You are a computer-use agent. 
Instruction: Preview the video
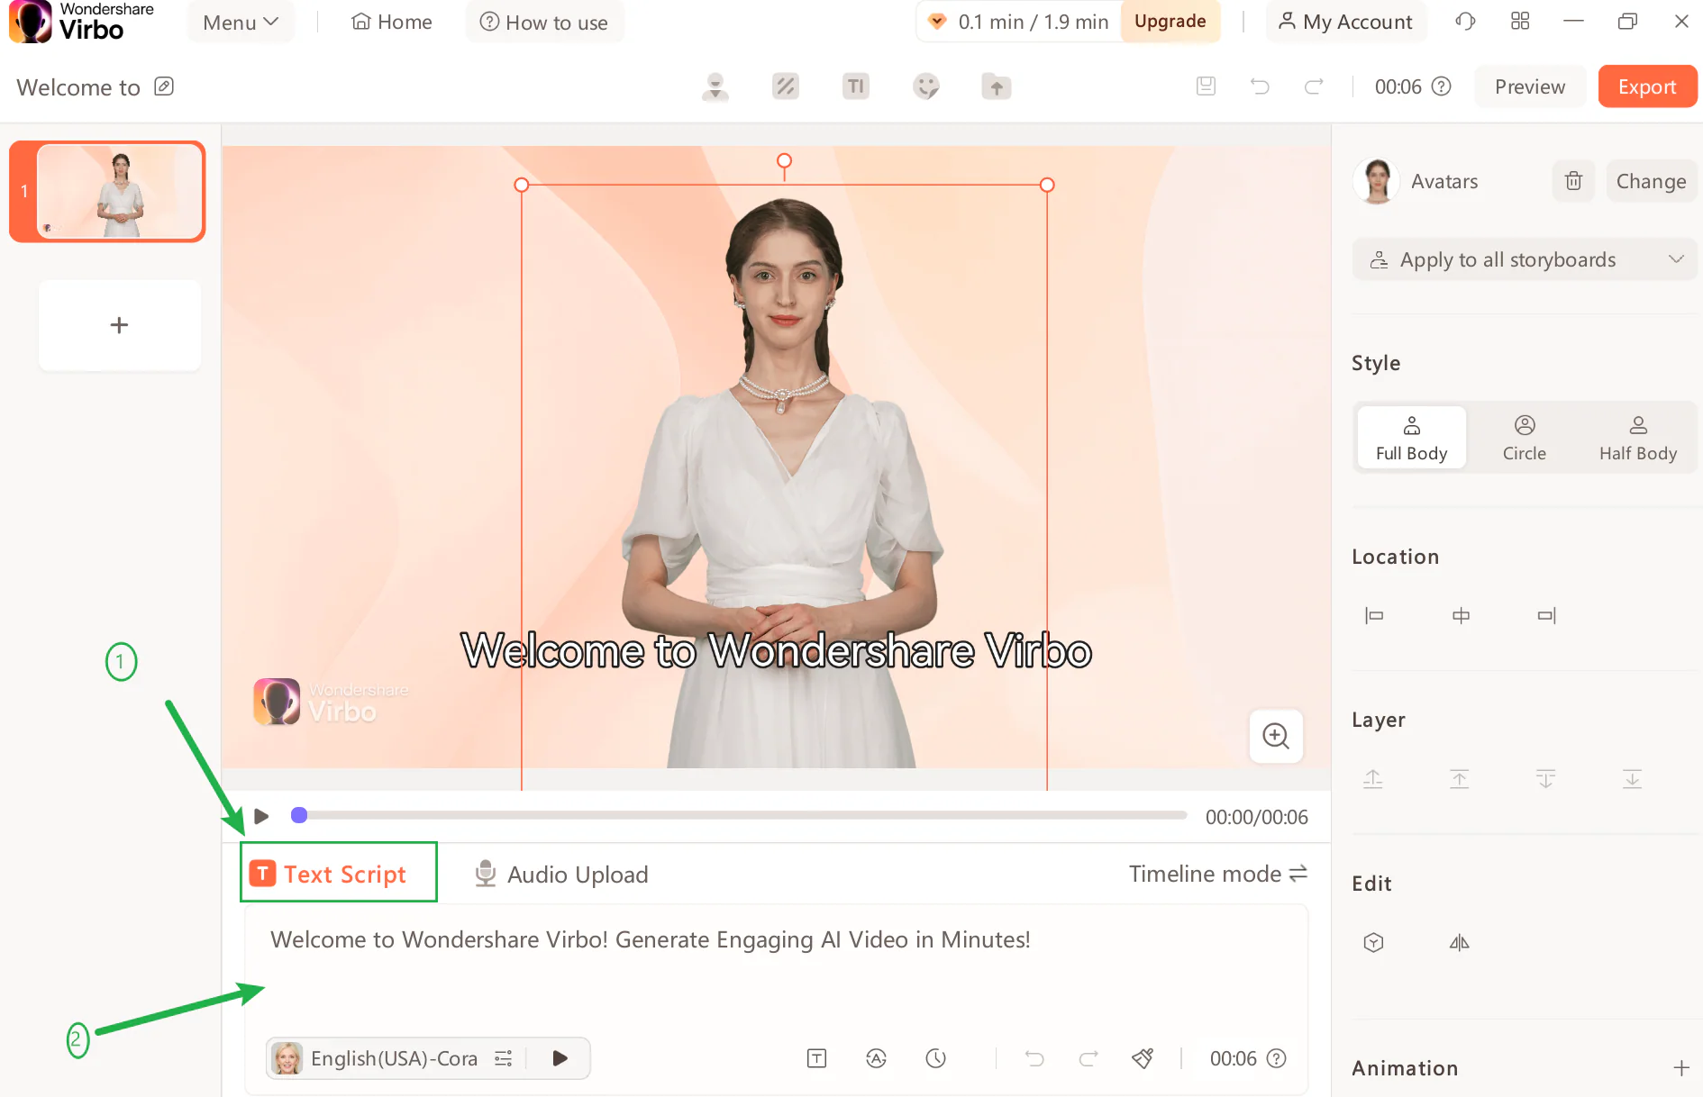coord(1530,86)
